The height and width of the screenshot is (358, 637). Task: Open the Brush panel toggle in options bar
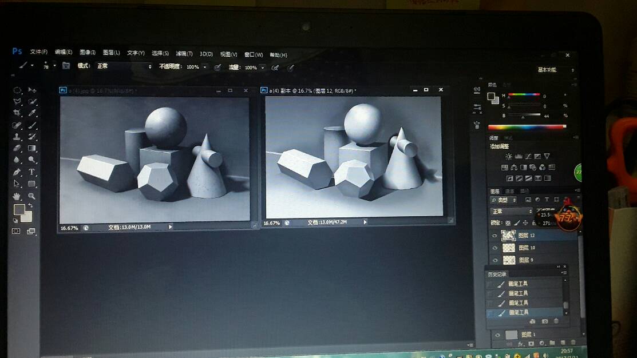[x=66, y=66]
